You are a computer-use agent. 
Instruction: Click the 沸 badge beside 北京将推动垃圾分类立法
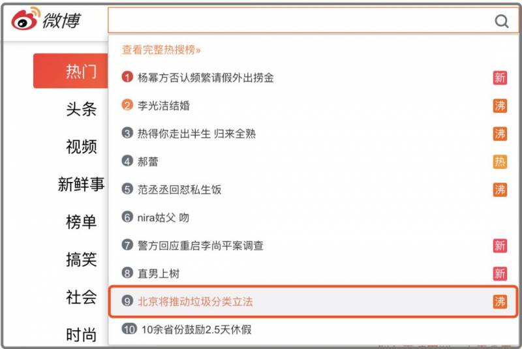500,302
